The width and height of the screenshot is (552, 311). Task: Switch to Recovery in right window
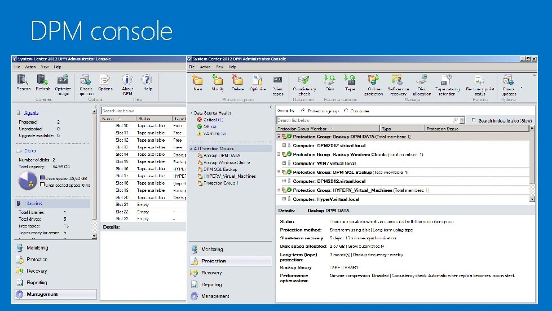(211, 273)
